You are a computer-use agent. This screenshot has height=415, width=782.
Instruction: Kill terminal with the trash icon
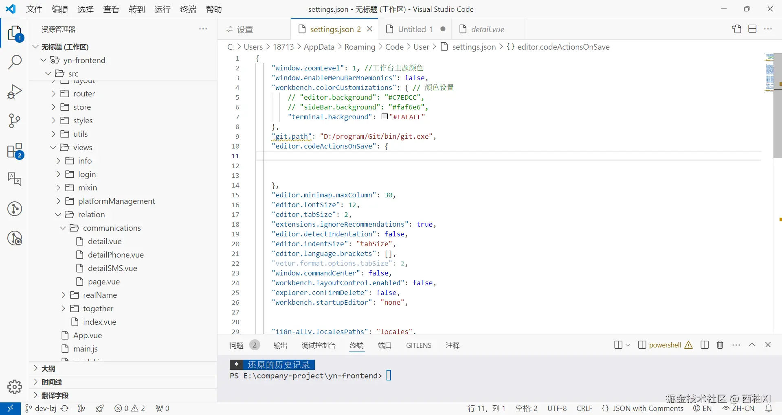[720, 345]
